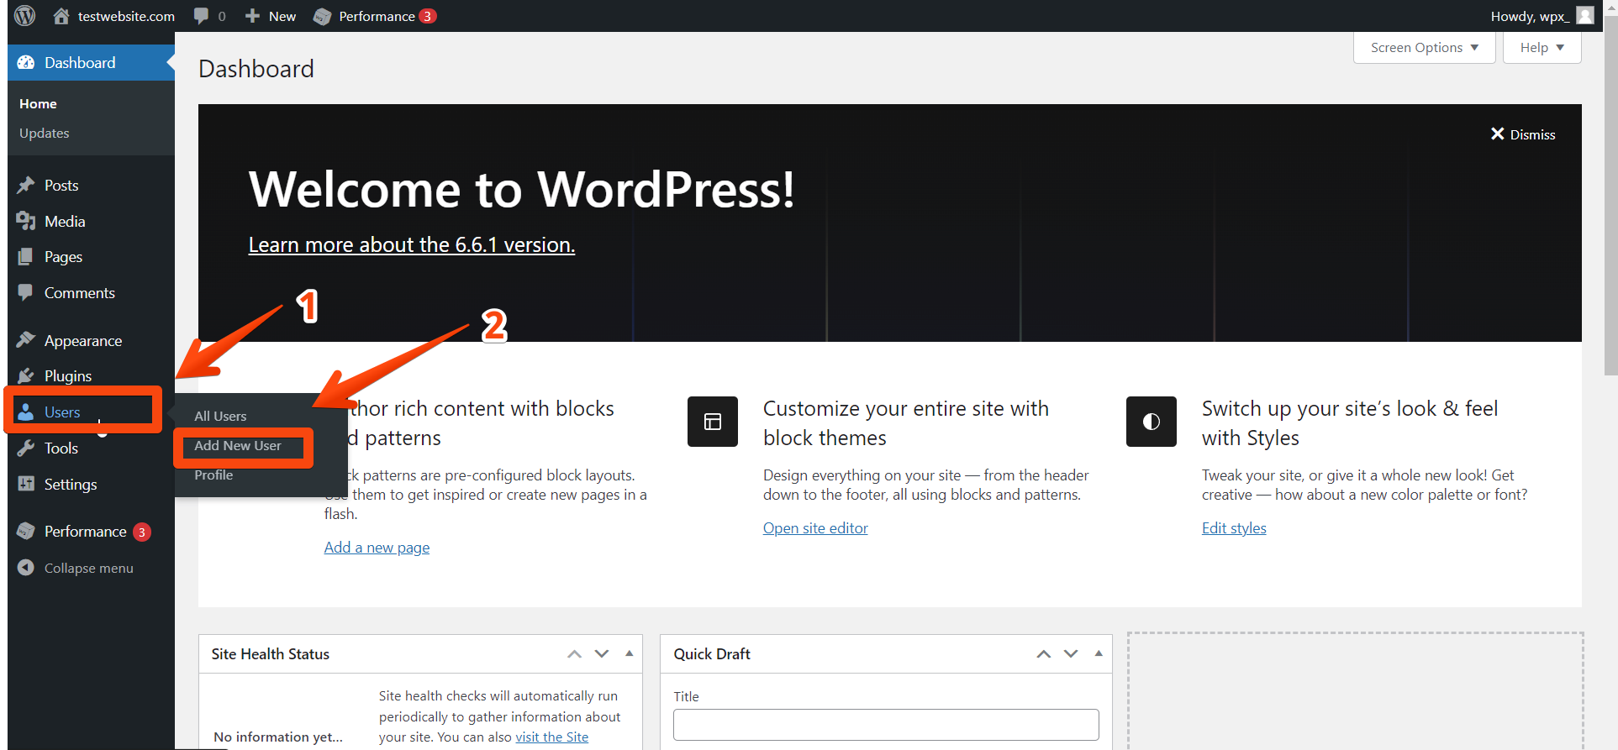Click the Settings sliders icon
This screenshot has width=1618, height=750.
[x=26, y=484]
